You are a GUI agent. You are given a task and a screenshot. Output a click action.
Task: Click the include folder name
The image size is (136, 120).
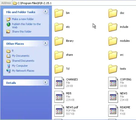[x=124, y=27]
